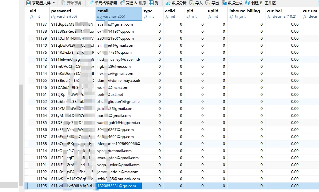
Task: Click the 导出 export icon
Action: tap(208, 3)
